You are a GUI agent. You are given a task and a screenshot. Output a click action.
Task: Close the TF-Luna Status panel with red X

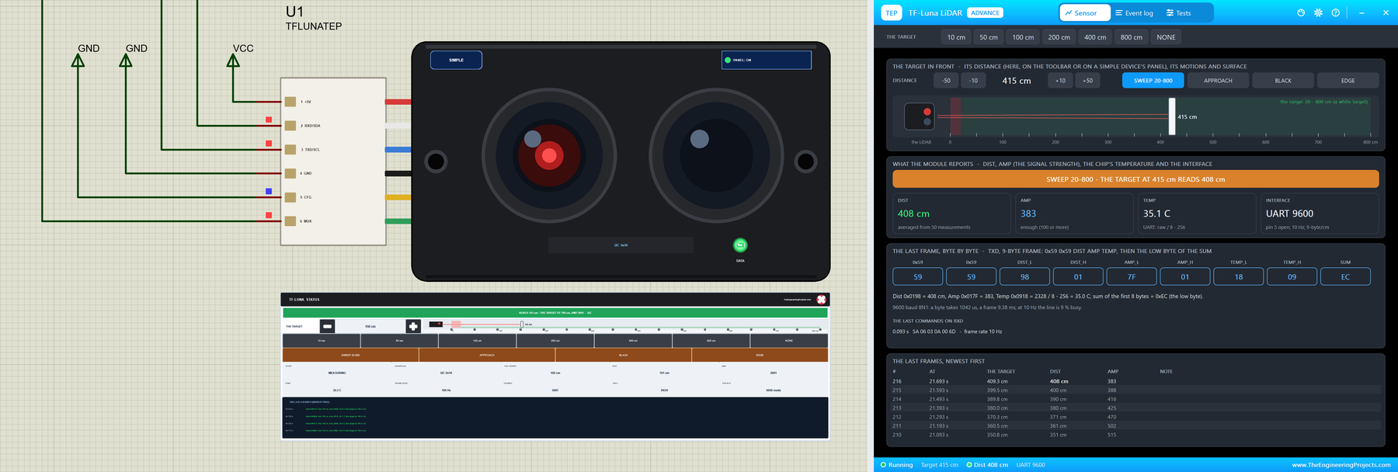tap(821, 300)
